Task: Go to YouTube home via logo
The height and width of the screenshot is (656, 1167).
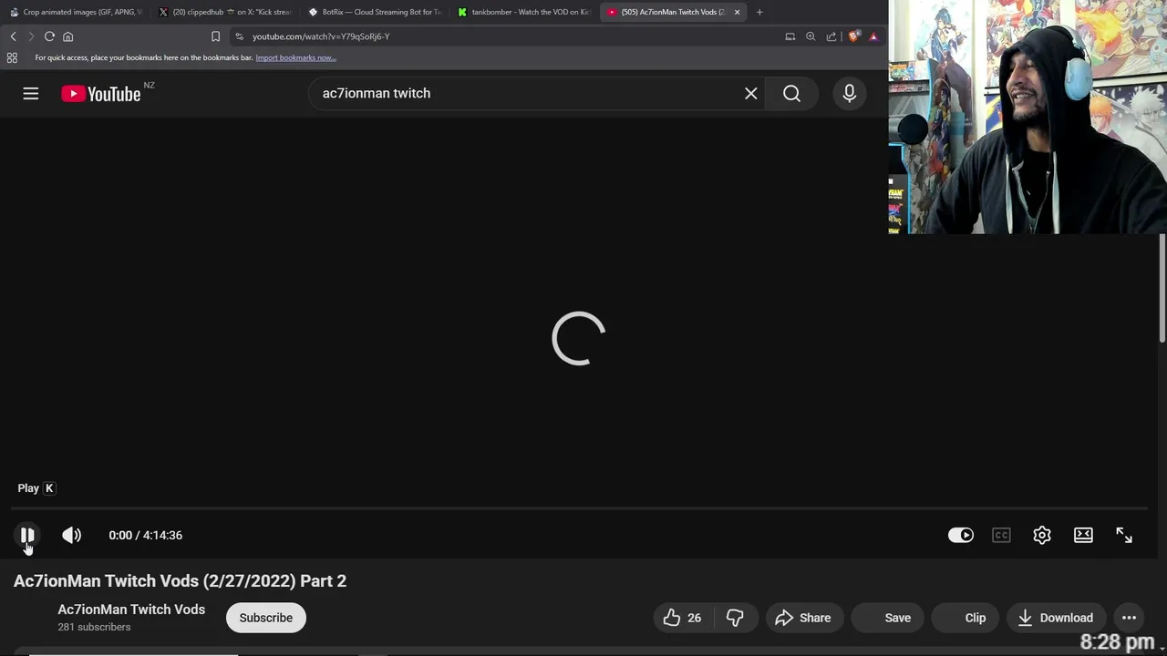Action: [101, 94]
